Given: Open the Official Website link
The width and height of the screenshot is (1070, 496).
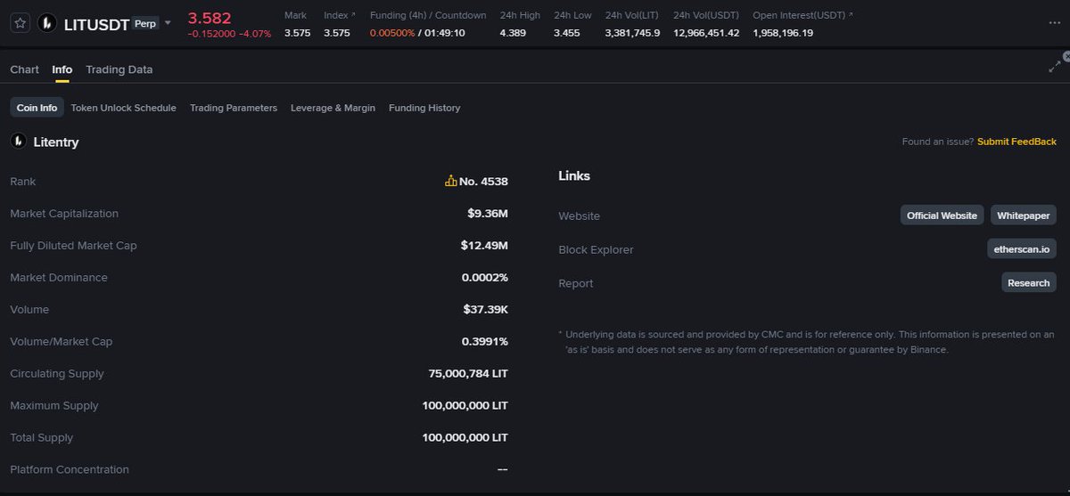Looking at the screenshot, I should 942,215.
